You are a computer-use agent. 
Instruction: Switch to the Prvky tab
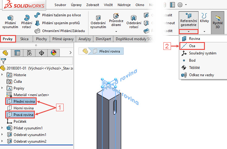(x=8, y=39)
